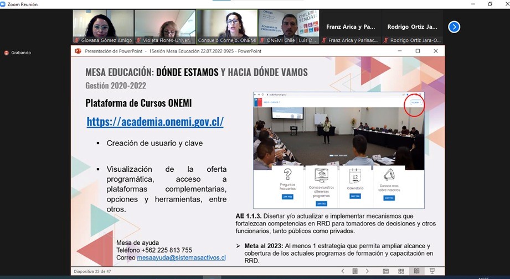This screenshot has height=279, width=510.
Task: Click muted mic icon on Giovana Gómez Amigo
Action: (x=77, y=40)
